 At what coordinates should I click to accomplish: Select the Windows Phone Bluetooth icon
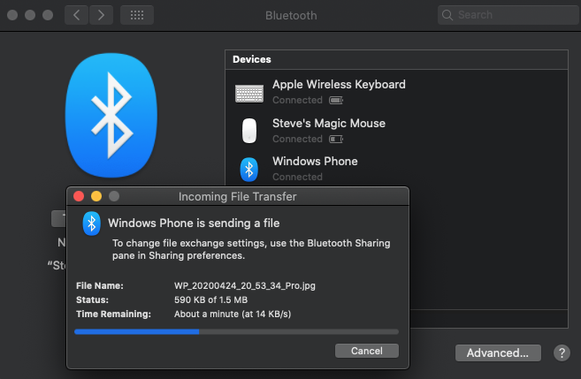pyautogui.click(x=249, y=170)
